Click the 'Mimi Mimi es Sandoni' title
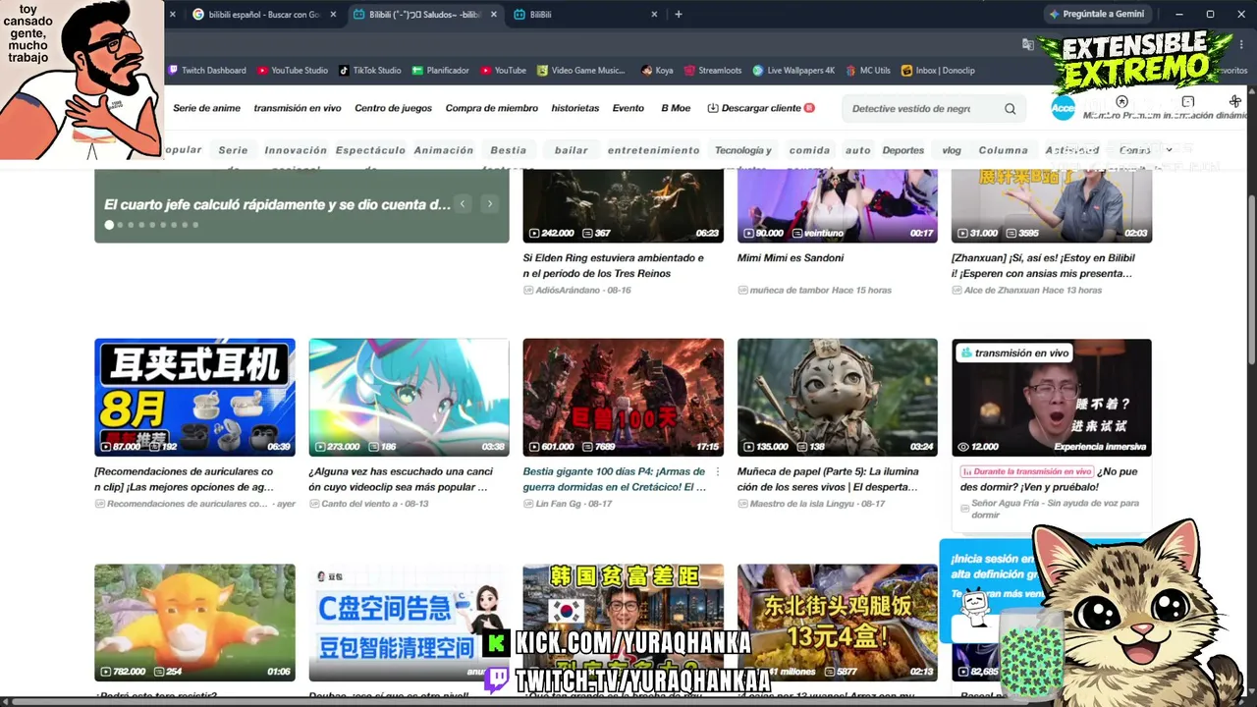Screen dimensions: 1257x707 click(791, 258)
